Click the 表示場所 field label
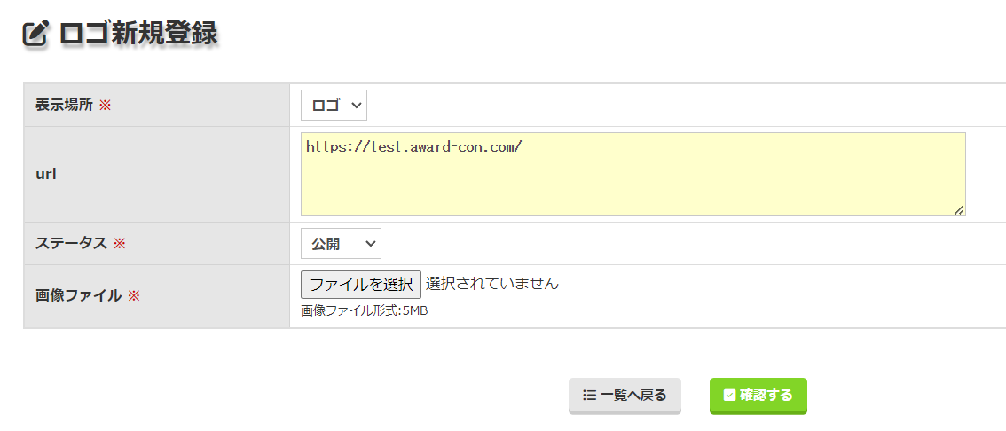The image size is (1006, 431). click(64, 106)
